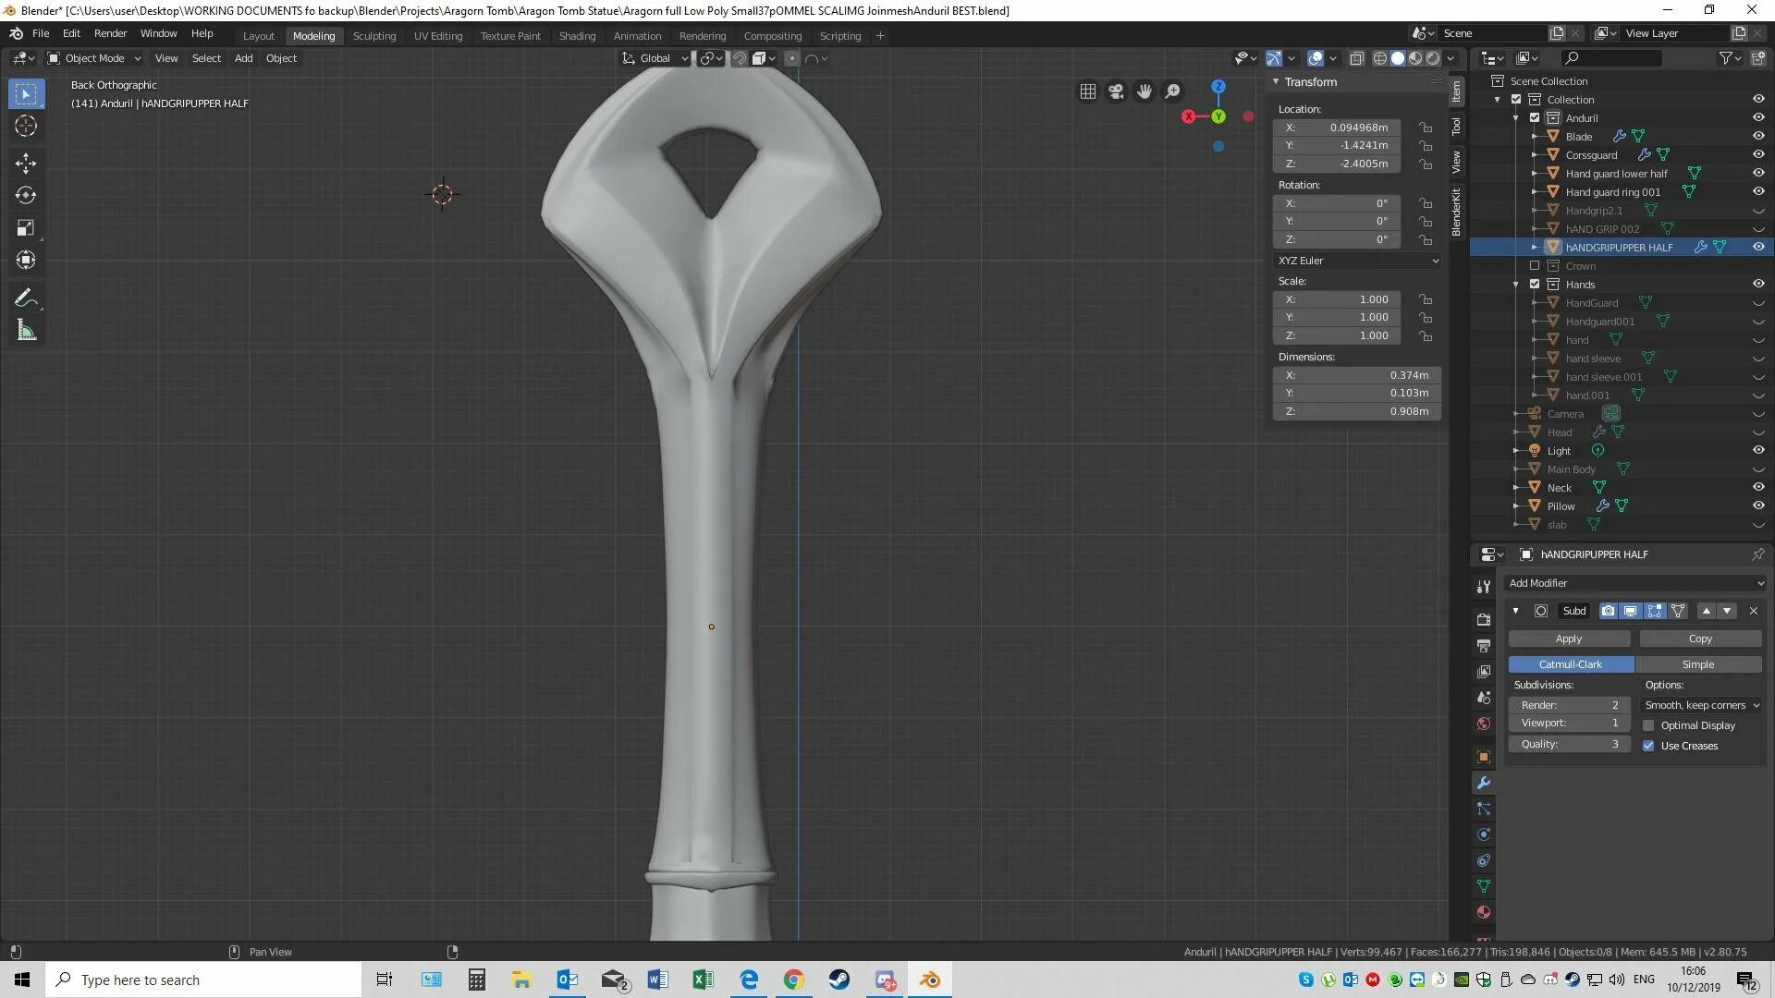Select the Rotate tool

26,195
